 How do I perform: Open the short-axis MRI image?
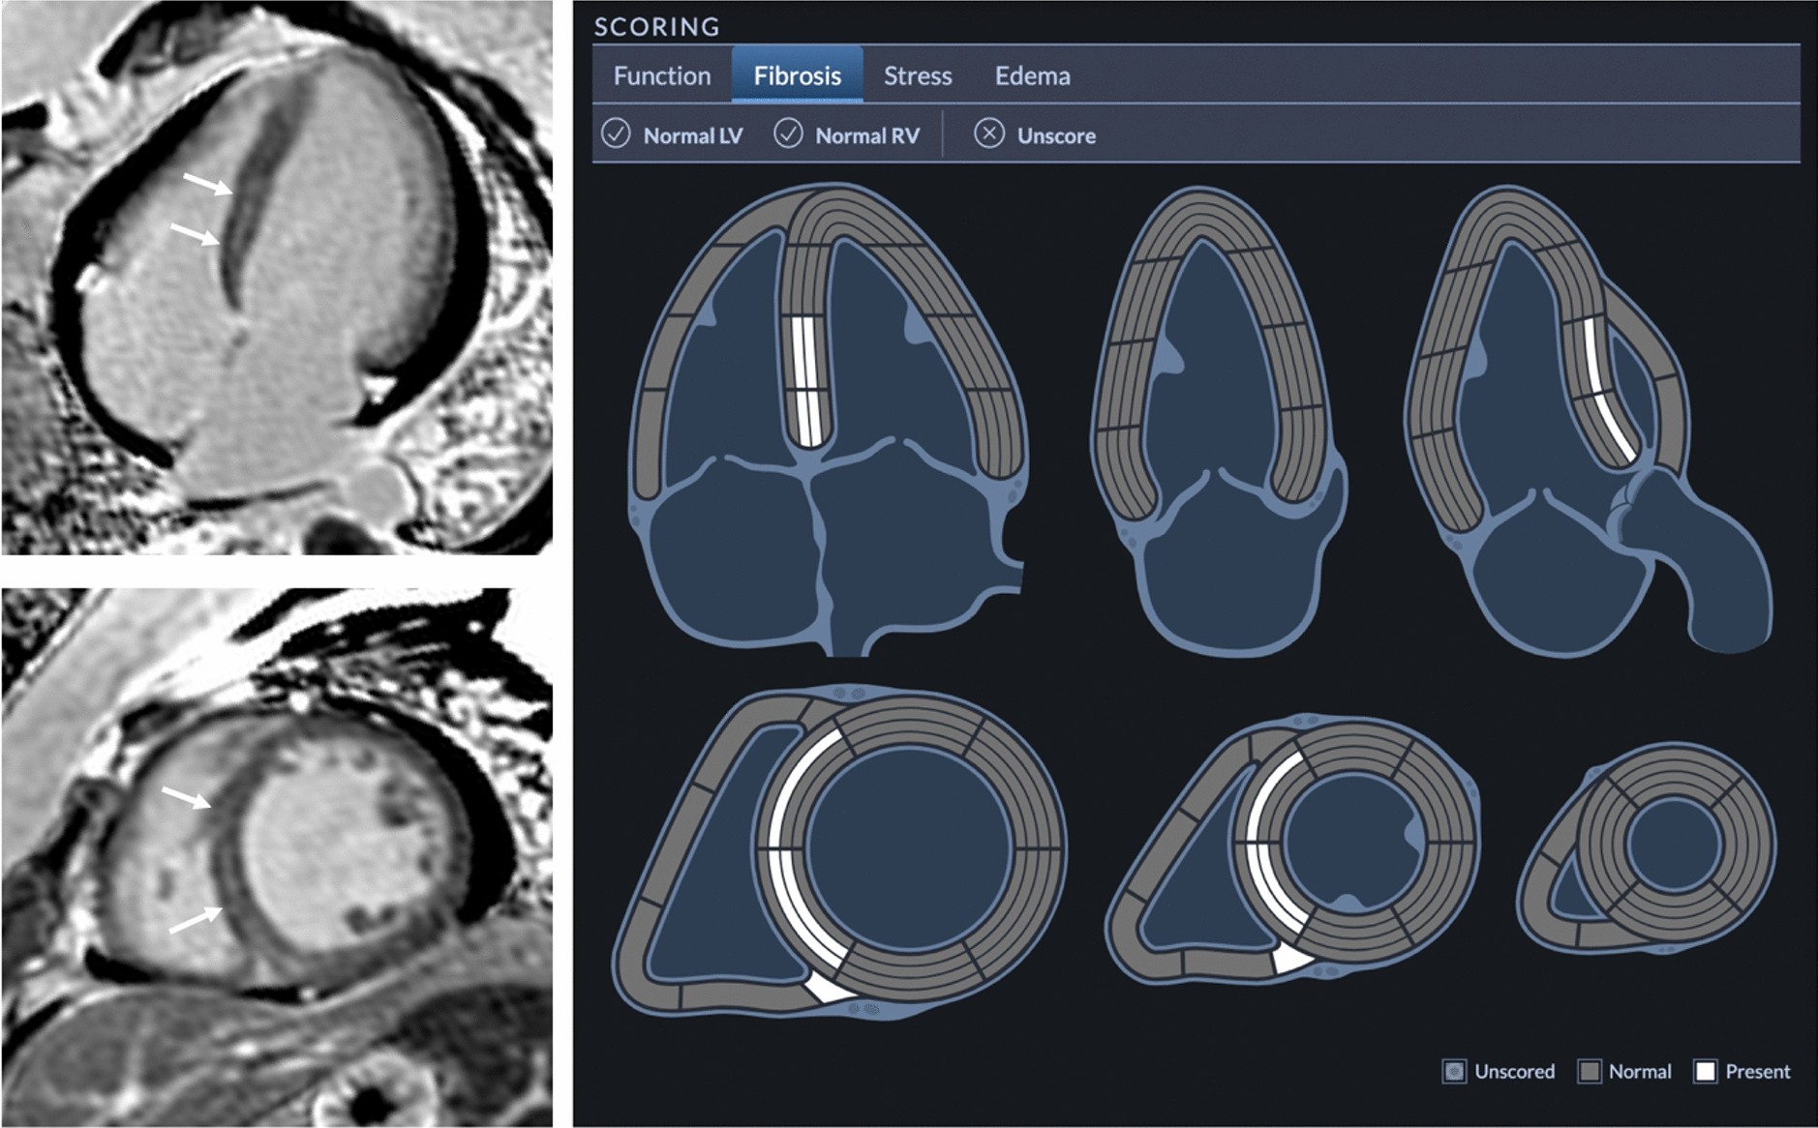point(277,857)
